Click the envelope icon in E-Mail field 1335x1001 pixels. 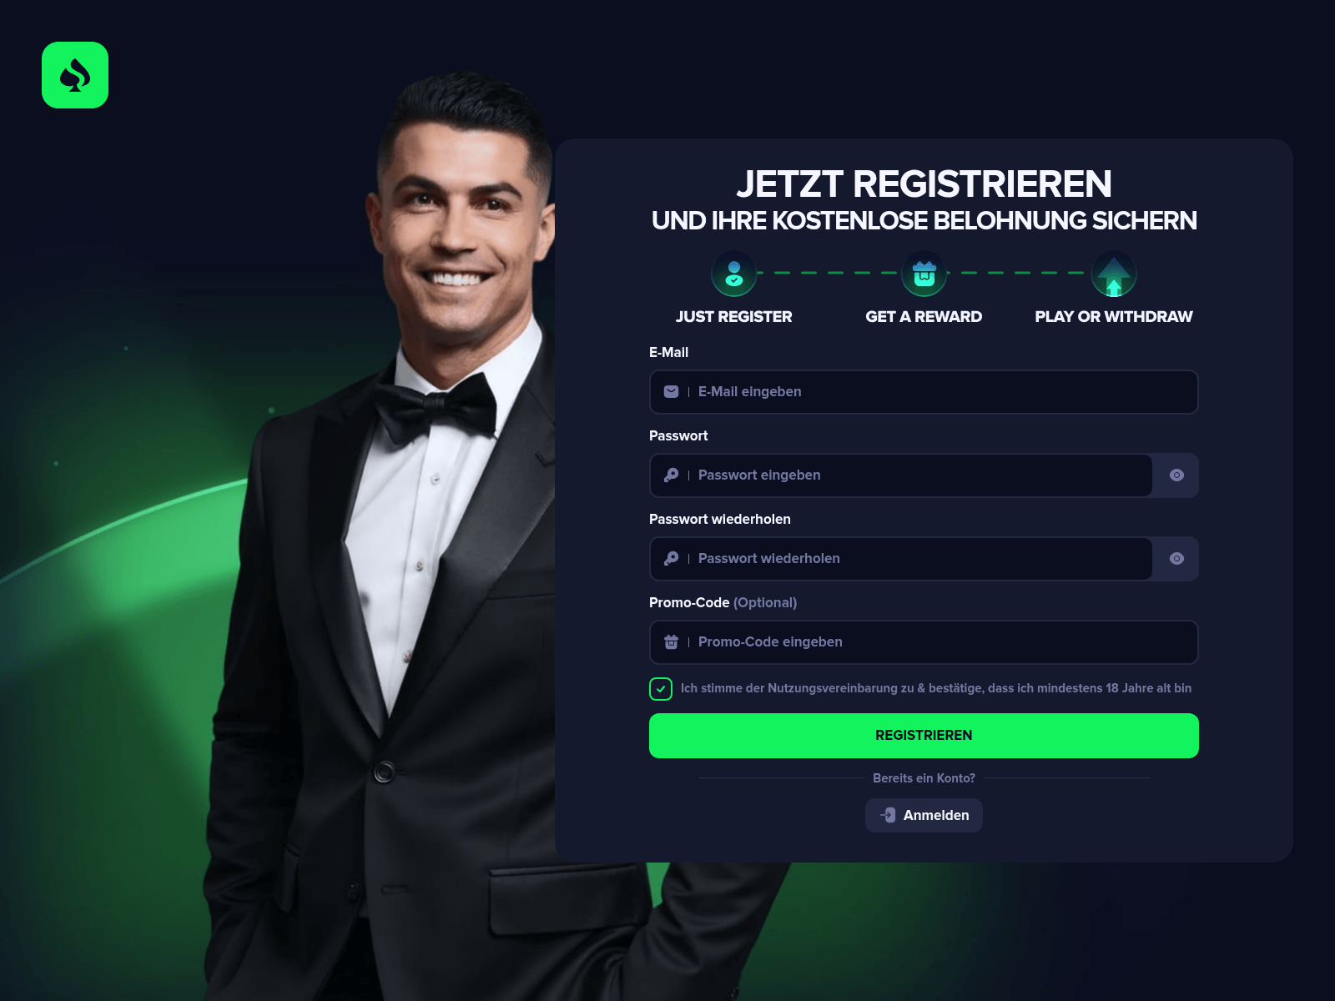(671, 391)
